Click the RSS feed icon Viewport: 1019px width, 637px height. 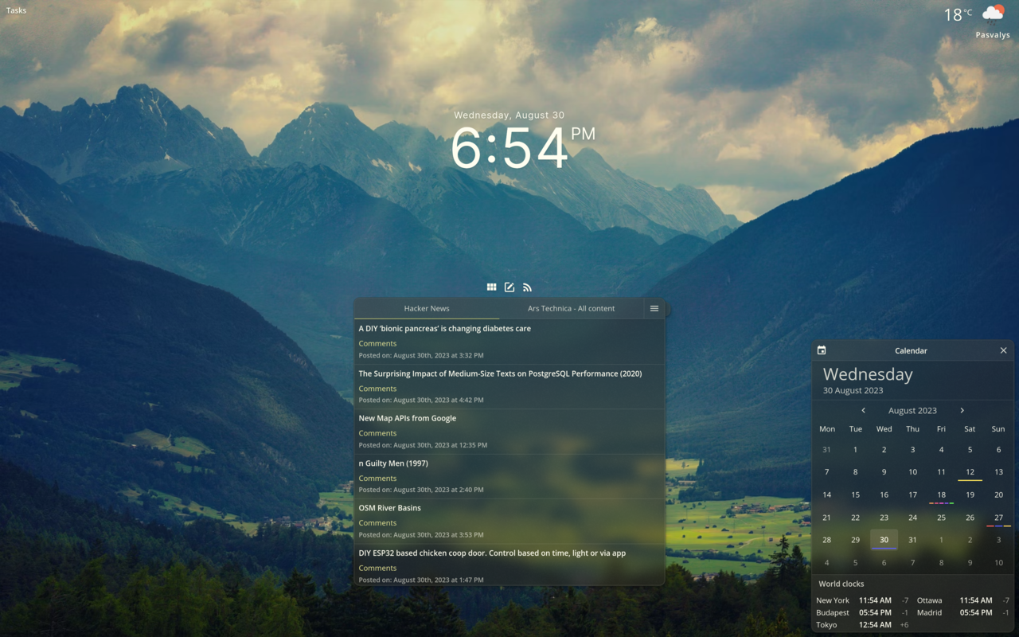tap(527, 287)
